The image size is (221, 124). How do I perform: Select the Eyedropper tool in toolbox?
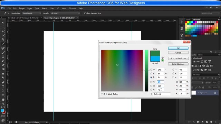point(3,44)
